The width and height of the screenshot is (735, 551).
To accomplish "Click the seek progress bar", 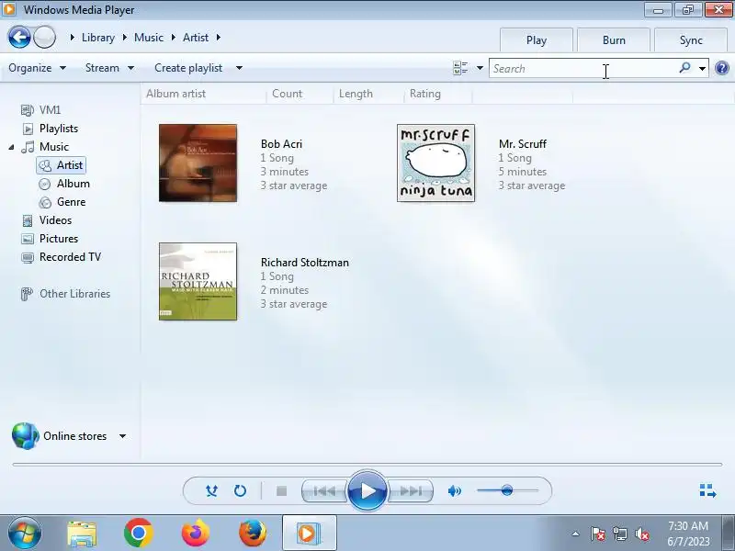I will pos(367,465).
